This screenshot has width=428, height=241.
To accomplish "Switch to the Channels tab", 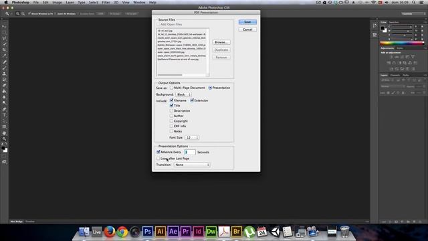I will (x=395, y=75).
